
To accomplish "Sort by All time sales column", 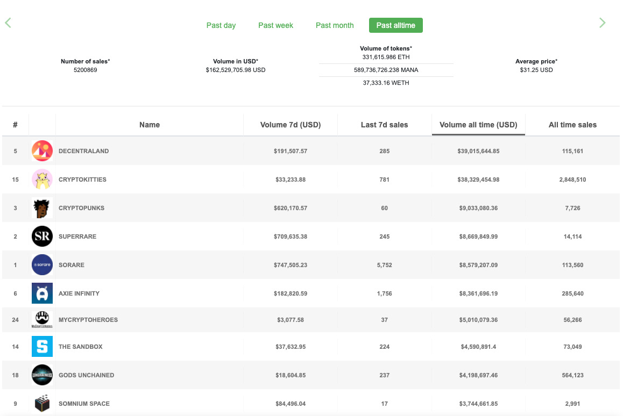I will click(x=572, y=125).
